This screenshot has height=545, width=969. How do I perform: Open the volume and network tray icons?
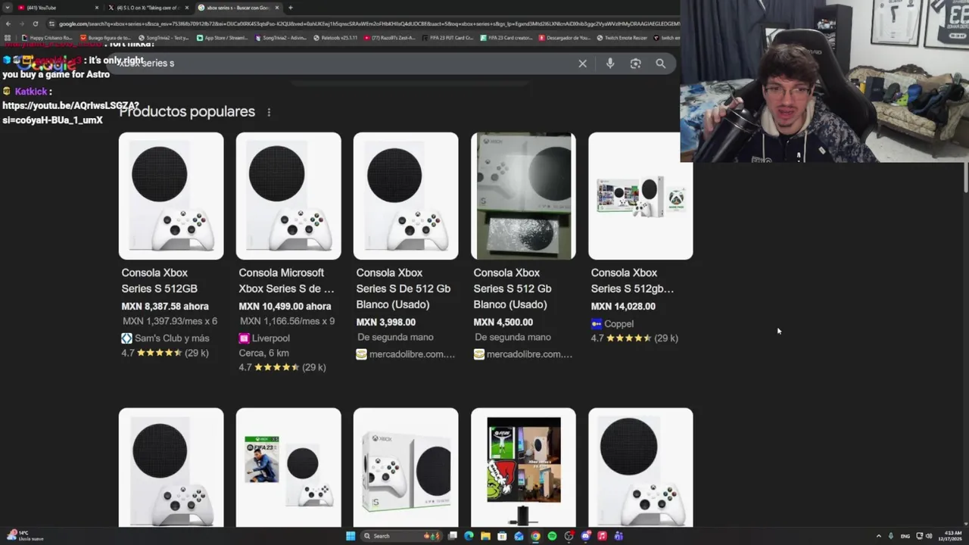click(x=924, y=536)
